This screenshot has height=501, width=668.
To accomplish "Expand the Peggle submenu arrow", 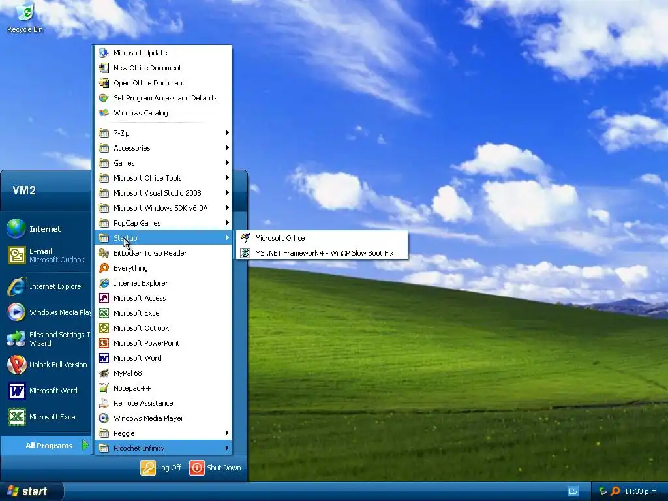I will tap(228, 433).
